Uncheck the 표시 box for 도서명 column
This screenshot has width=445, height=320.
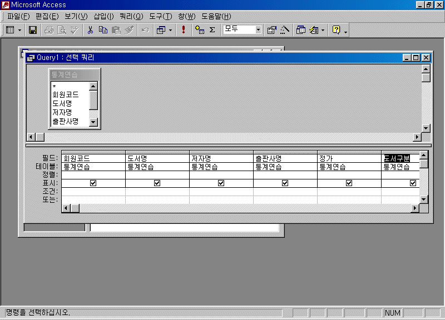[x=157, y=183]
